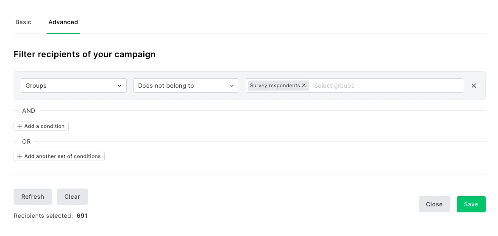498x236 pixels.
Task: Click plus icon on Add a condition
Action: click(20, 126)
